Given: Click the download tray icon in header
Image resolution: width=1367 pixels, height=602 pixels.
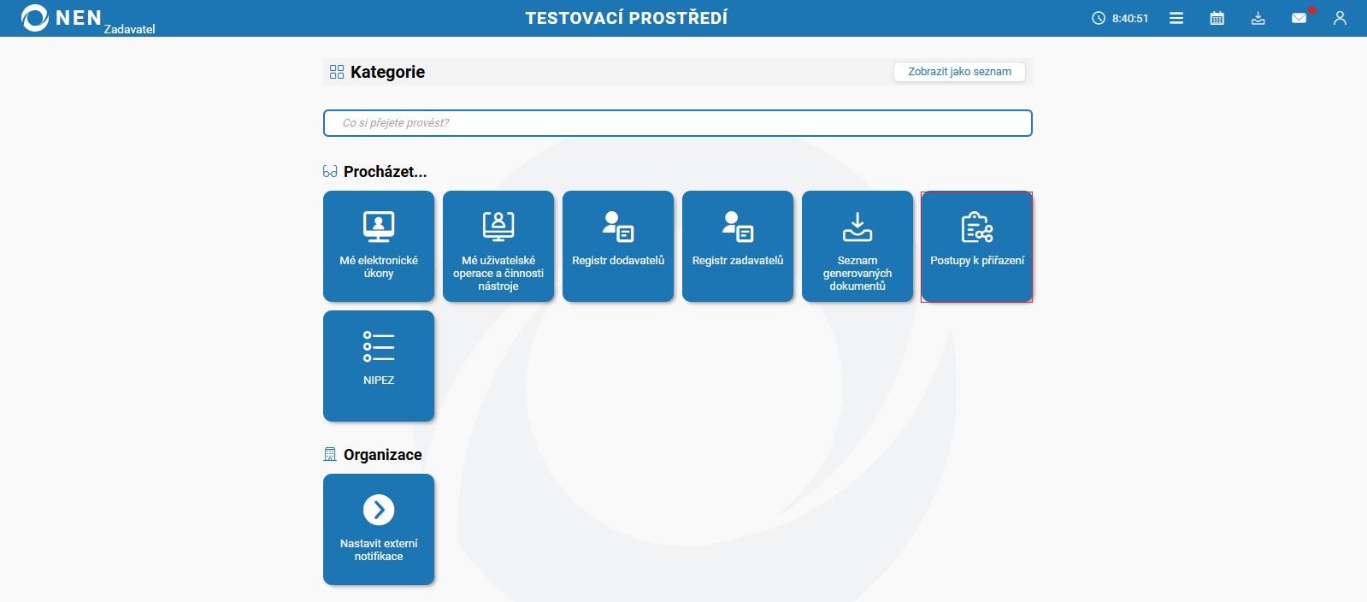Looking at the screenshot, I should (1258, 18).
